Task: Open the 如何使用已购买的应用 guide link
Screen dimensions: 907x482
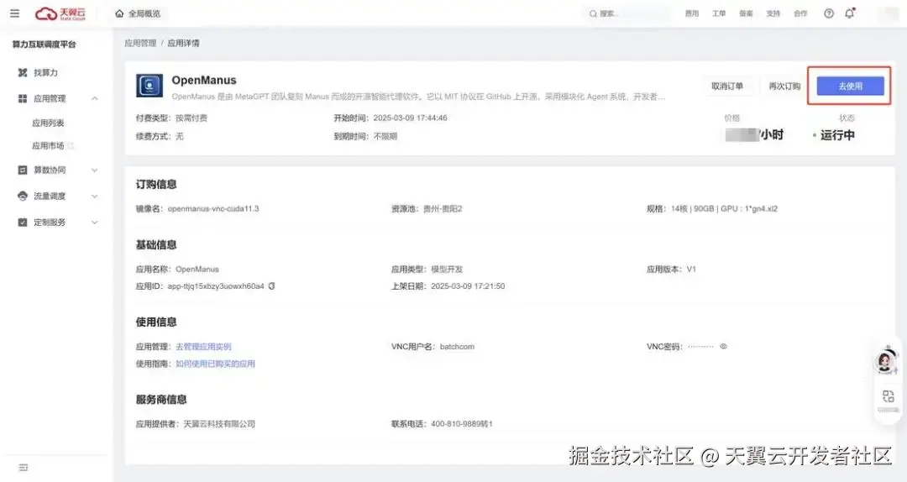Action: [215, 364]
